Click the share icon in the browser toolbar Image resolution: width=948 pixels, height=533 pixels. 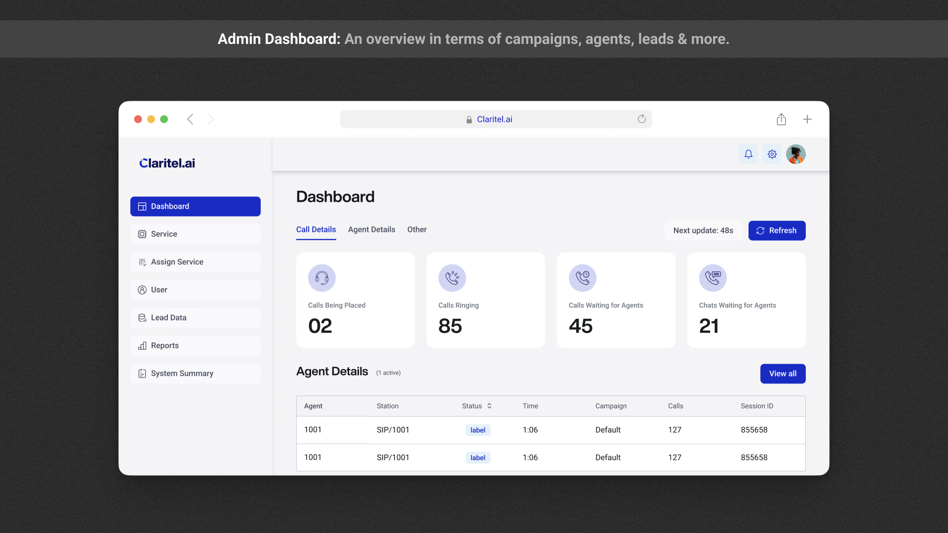[x=781, y=119]
